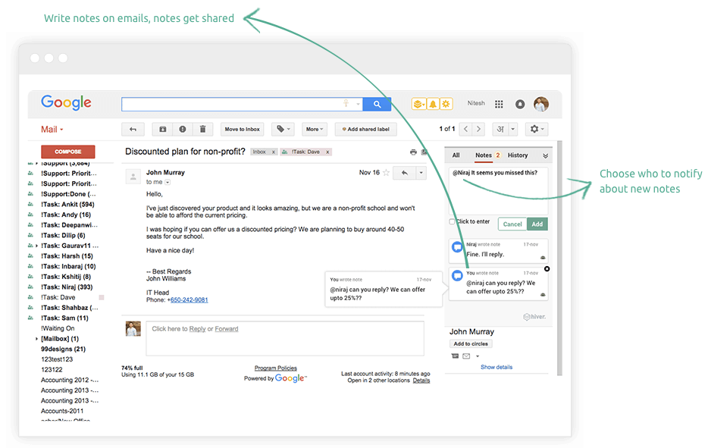Viewport: 708px width, 448px height.
Task: Switch to the History tab
Action: click(518, 155)
